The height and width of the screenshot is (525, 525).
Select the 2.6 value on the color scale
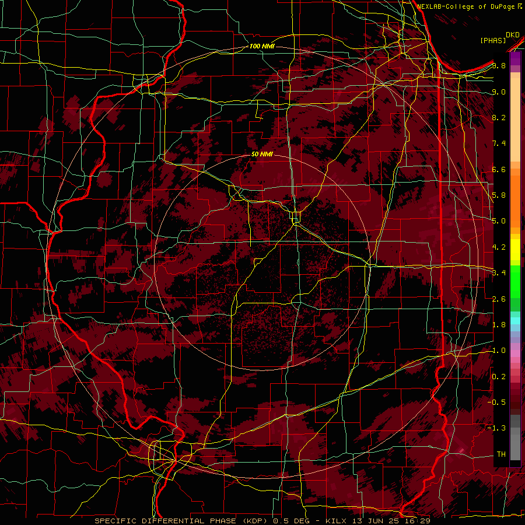point(499,299)
